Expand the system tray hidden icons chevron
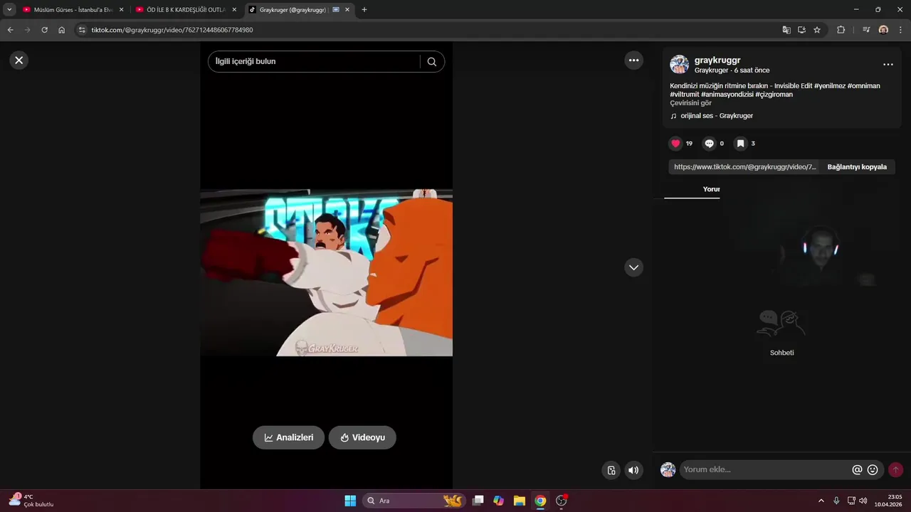Screen dimensions: 911x512 pos(821,501)
